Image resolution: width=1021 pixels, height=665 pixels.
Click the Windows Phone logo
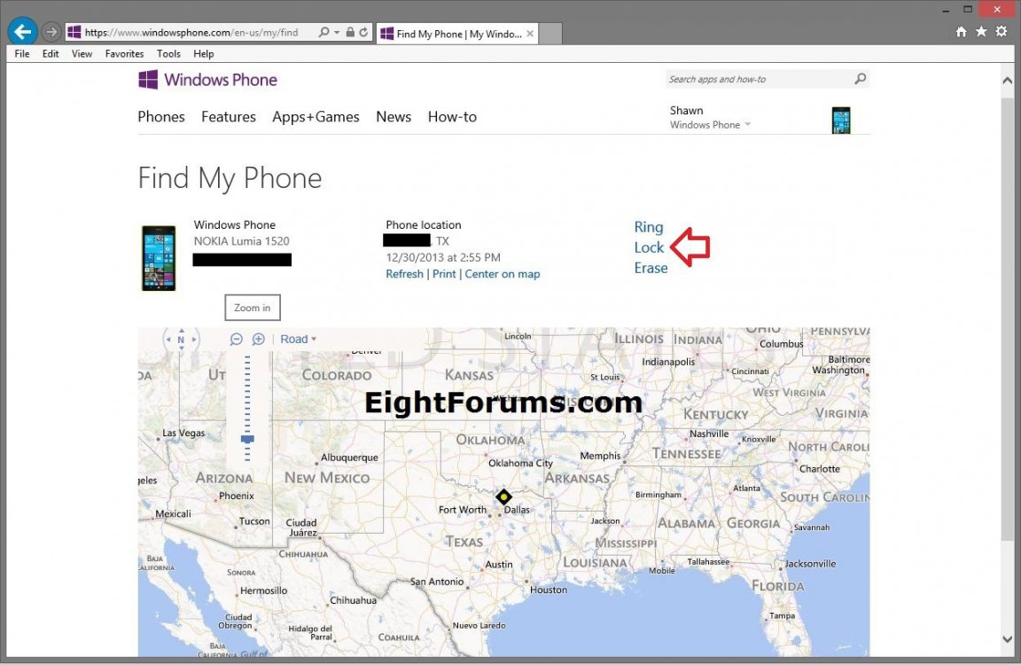click(208, 80)
